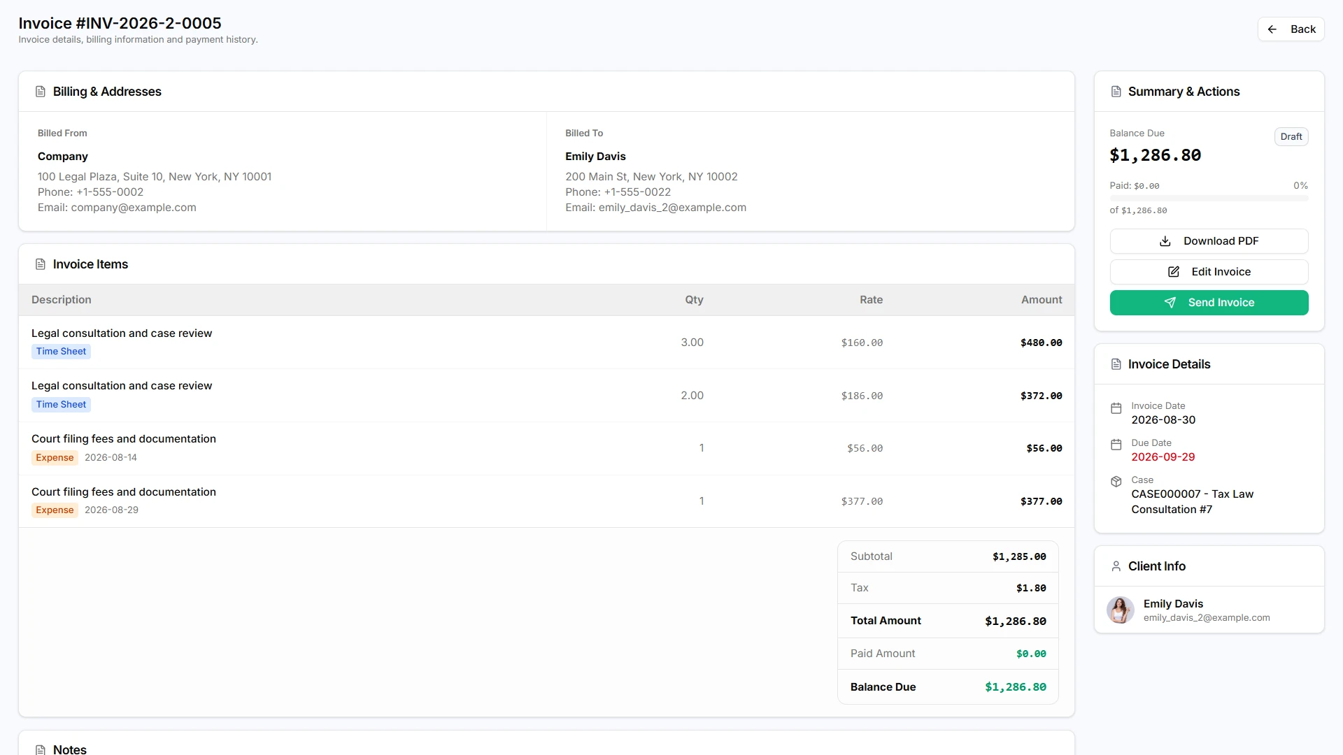Click the Invoice Items document icon
1343x755 pixels.
click(x=41, y=264)
